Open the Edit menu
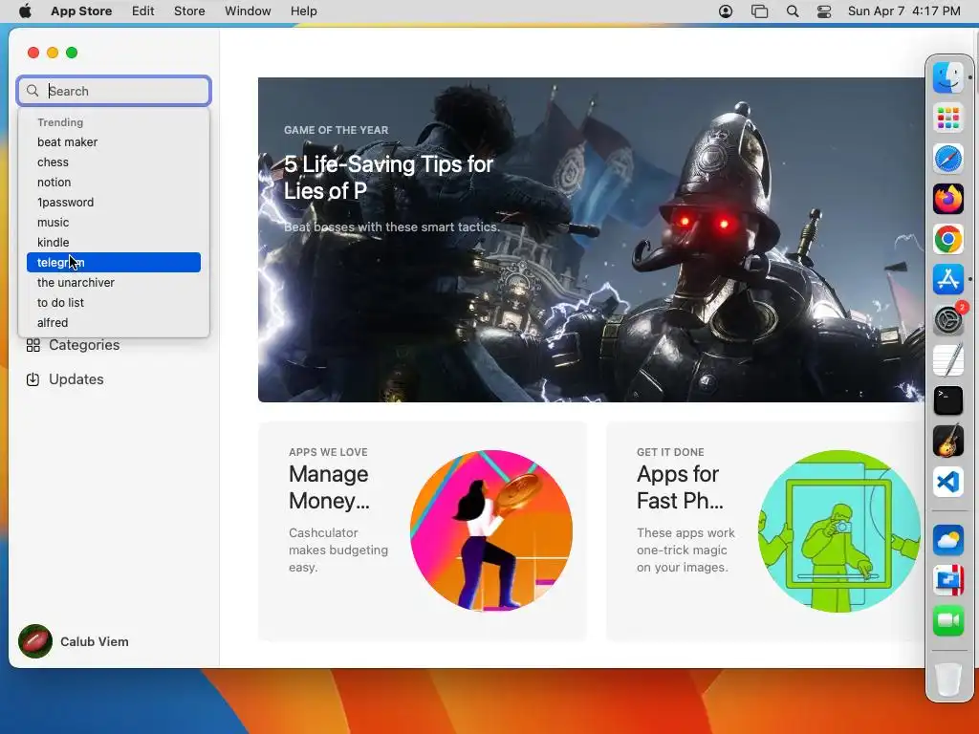 [x=143, y=11]
